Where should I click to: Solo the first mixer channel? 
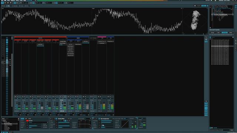click(17, 97)
